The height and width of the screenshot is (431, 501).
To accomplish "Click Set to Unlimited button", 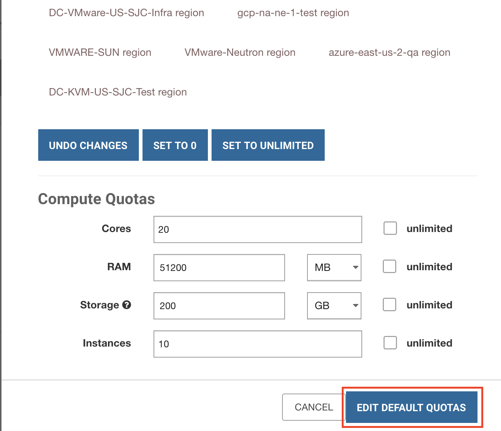I will pos(268,145).
